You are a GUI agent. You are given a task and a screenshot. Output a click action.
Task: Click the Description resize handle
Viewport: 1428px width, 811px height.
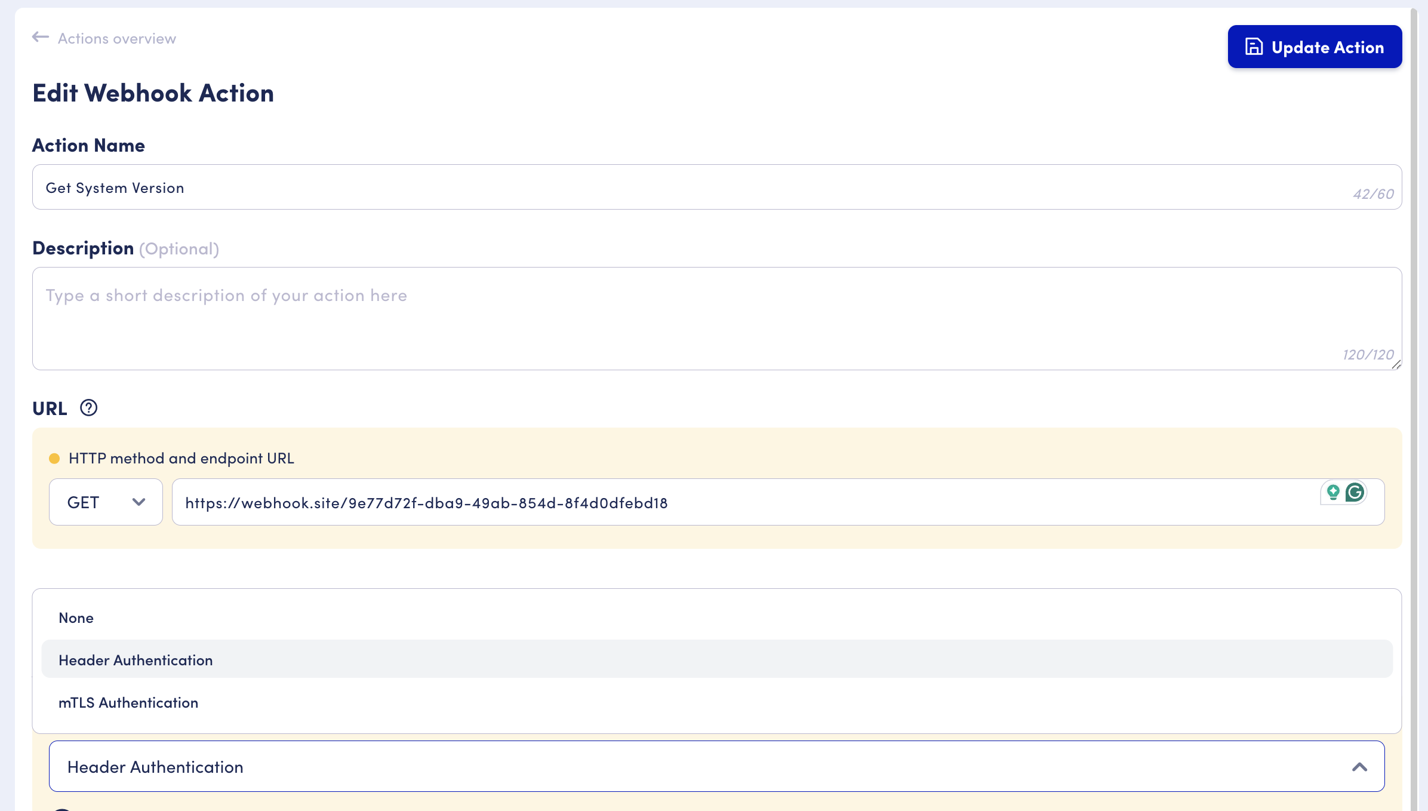[x=1396, y=365]
